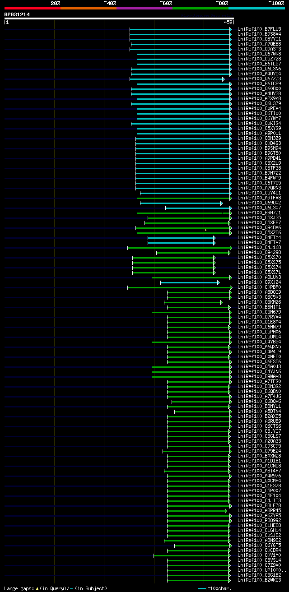Select the UniRef100_C5Z728 label

259,59
